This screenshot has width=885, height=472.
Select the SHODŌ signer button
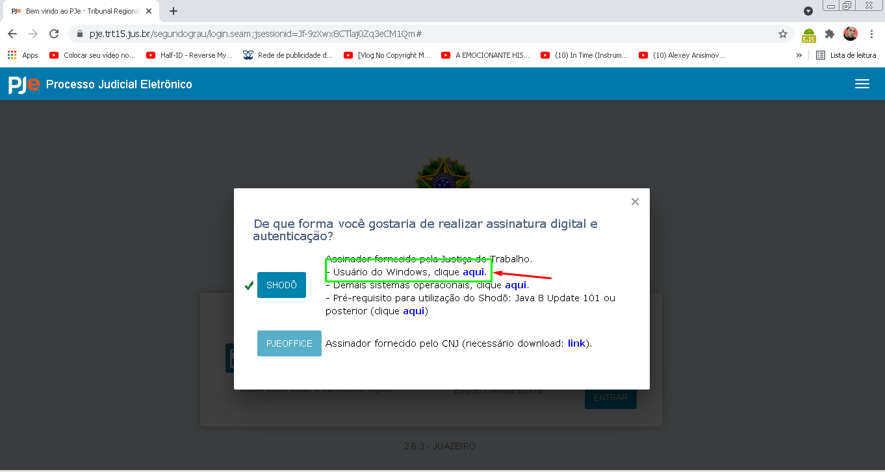(x=281, y=285)
